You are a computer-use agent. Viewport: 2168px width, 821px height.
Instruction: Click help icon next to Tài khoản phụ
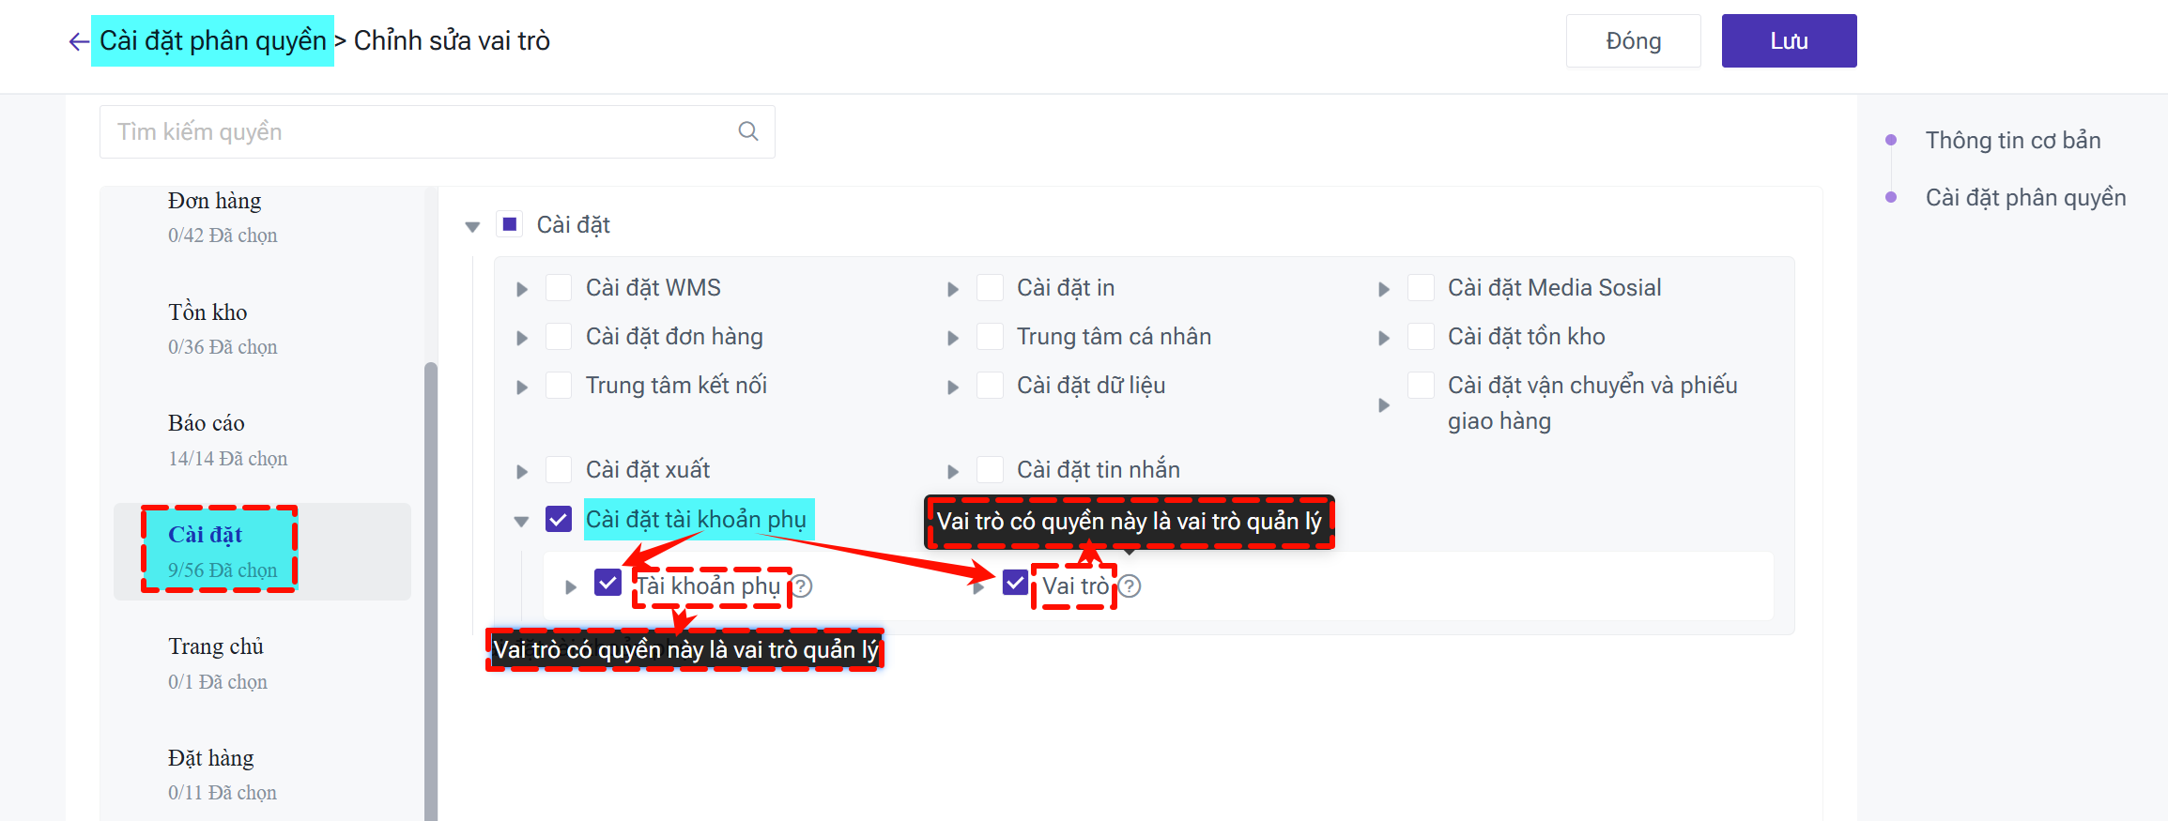(x=802, y=586)
